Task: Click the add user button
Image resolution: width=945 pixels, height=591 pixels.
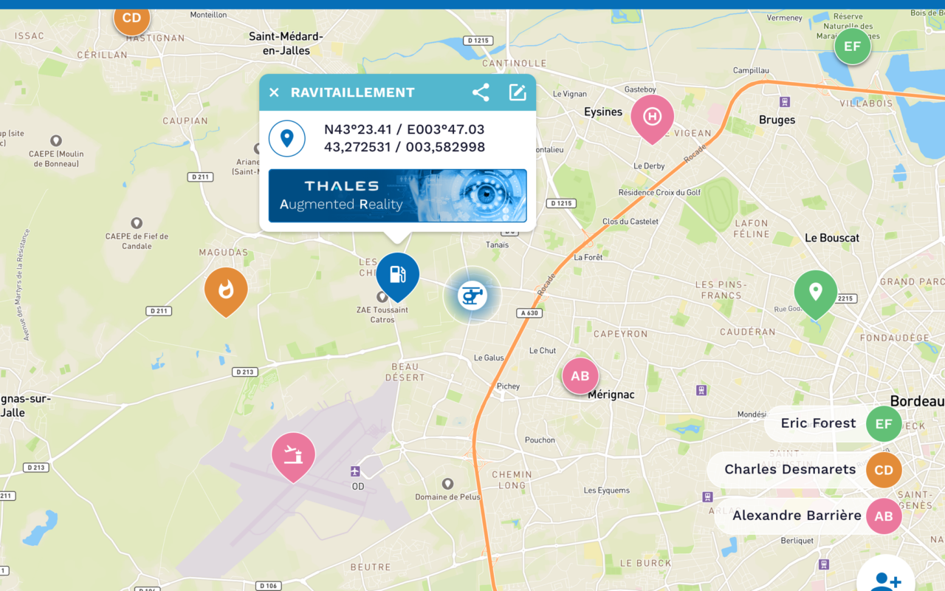Action: click(886, 576)
